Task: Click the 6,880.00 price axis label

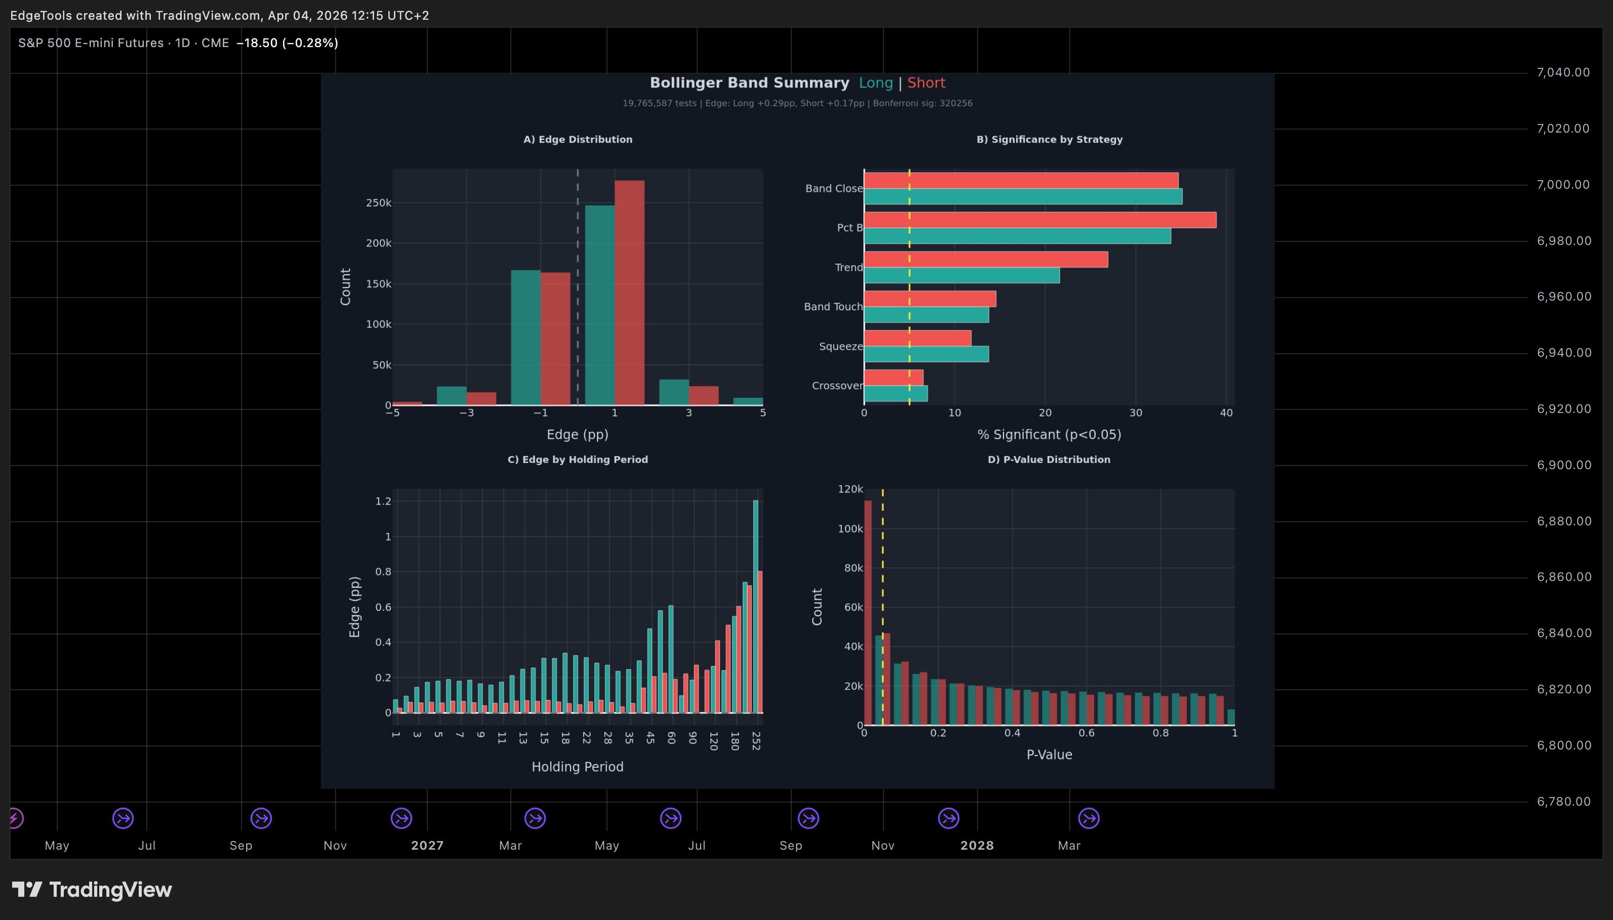Action: pos(1564,521)
